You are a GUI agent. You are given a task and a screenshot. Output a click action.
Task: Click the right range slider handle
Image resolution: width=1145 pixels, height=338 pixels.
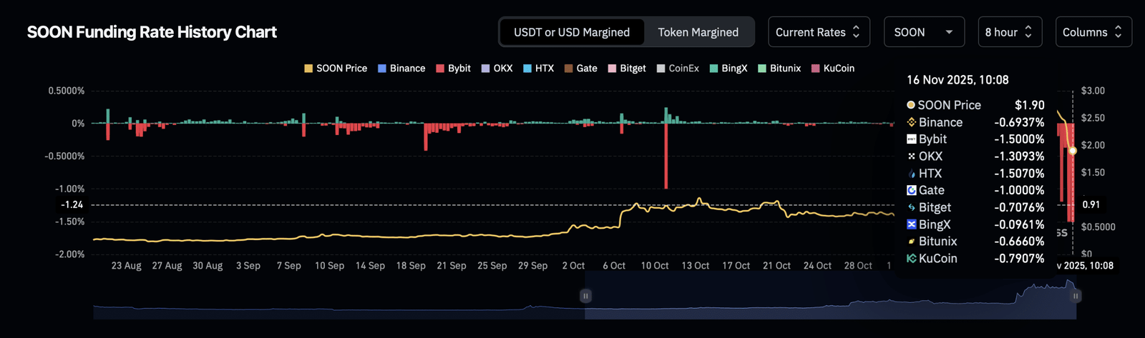point(1076,296)
